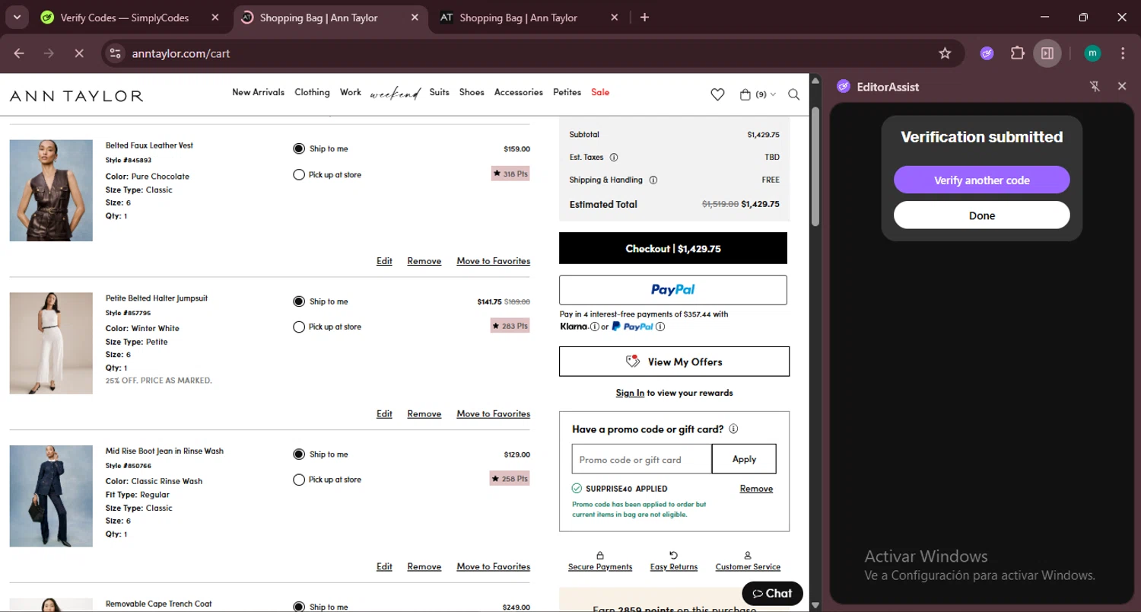Show Shipping & Handling info icon
The image size is (1141, 612).
click(653, 180)
